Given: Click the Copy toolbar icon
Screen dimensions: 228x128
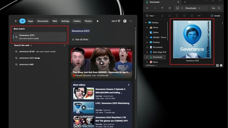Looking at the screenshot, I should [170, 16].
